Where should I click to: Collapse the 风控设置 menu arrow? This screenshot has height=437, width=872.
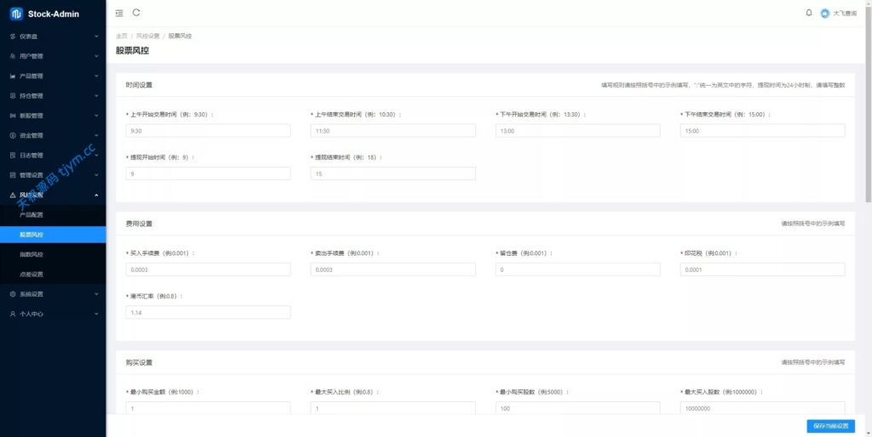pyautogui.click(x=96, y=195)
